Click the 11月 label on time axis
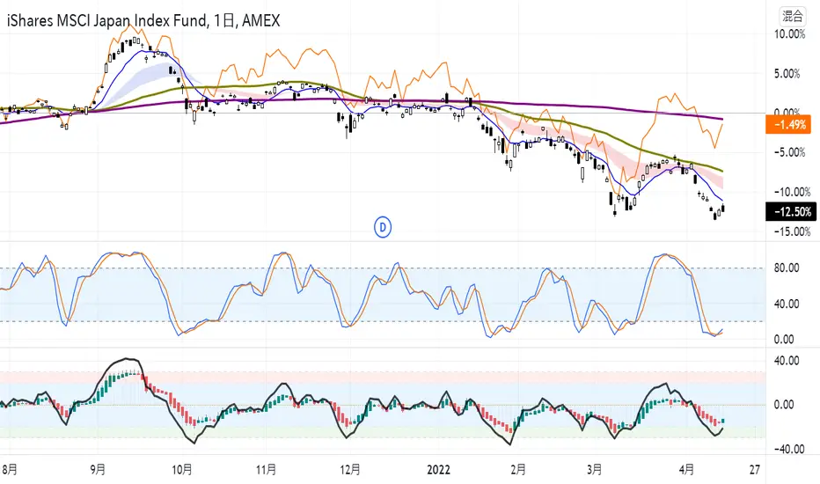Screen dimensions: 820x484 point(266,469)
